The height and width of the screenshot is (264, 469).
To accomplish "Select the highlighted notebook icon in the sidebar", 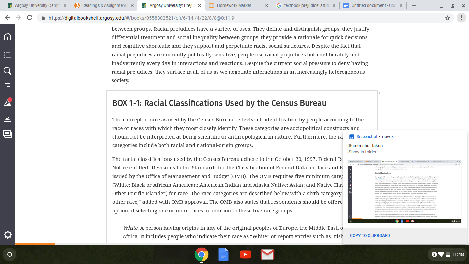I will (8, 87).
